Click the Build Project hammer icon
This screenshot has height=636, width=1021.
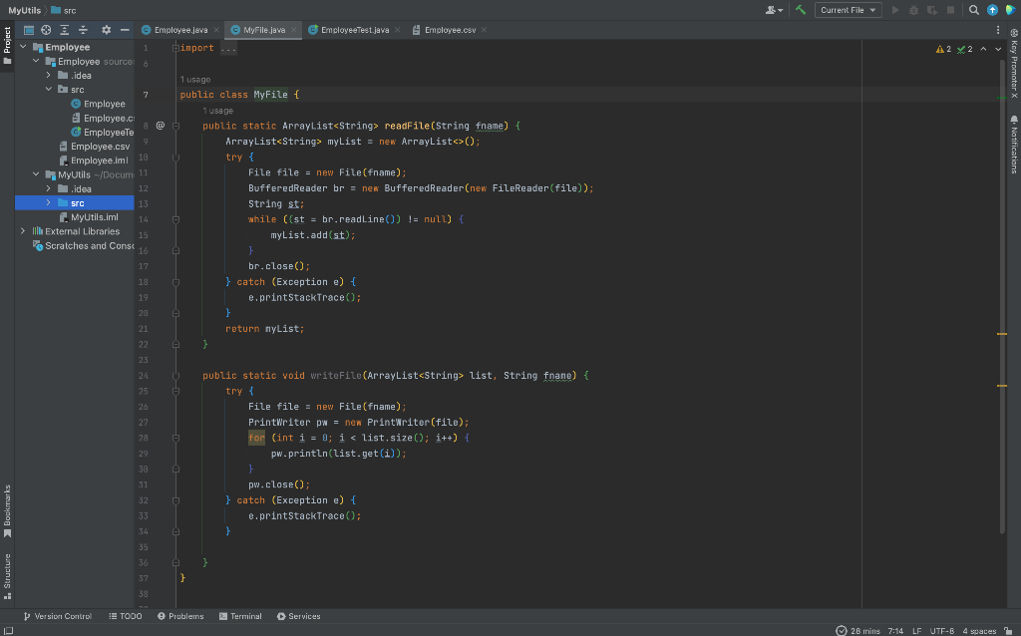click(799, 10)
